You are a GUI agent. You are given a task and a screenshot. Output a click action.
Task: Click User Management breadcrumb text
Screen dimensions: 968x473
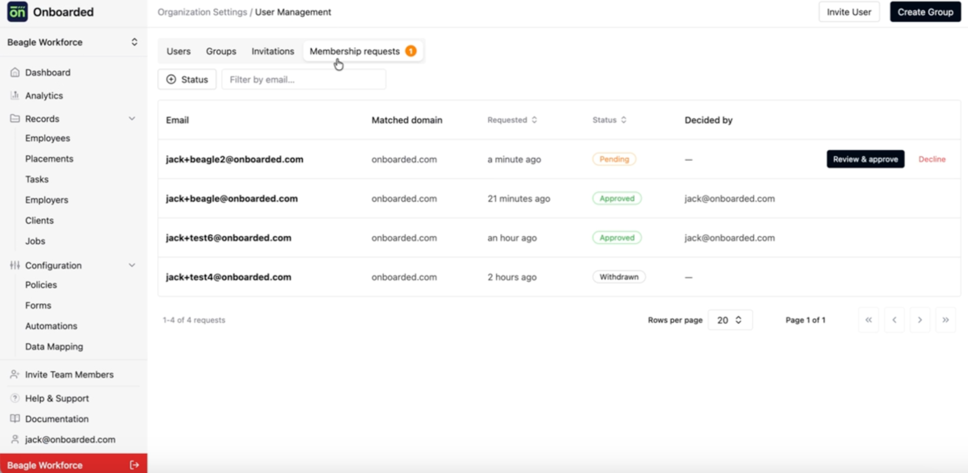click(x=293, y=12)
